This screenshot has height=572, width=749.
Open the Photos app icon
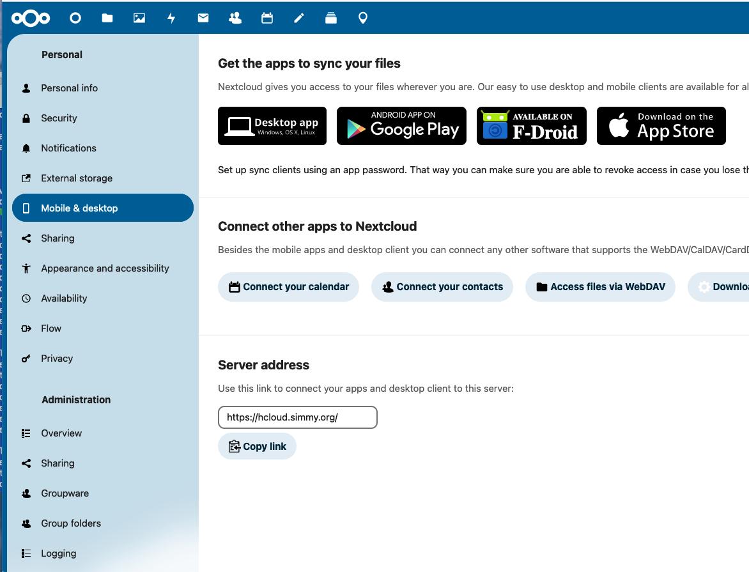pos(139,19)
